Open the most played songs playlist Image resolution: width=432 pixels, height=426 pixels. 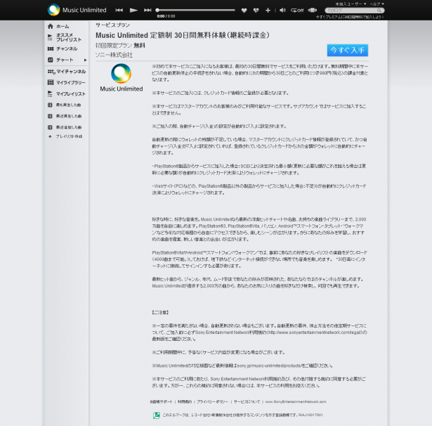pos(69,105)
